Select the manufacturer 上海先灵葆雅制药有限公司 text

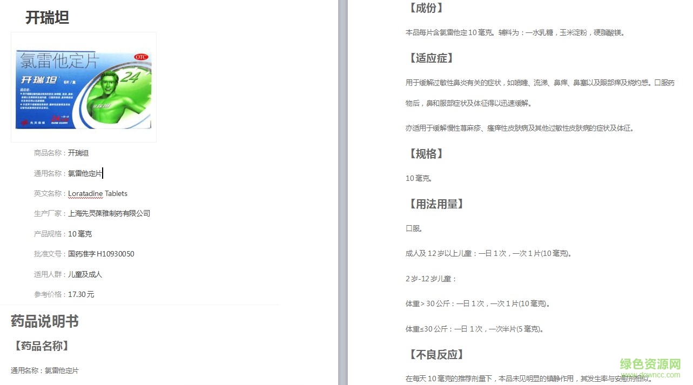coord(109,213)
